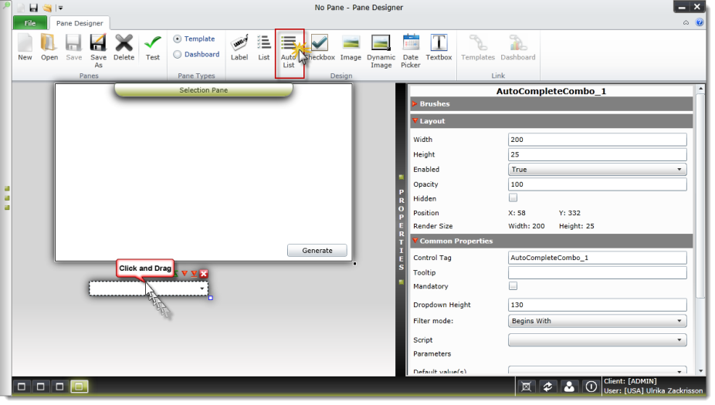The image size is (715, 405).
Task: Click the Width input field
Action: (597, 140)
